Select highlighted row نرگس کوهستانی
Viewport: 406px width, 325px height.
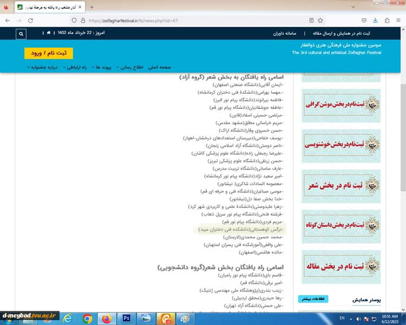[241, 229]
